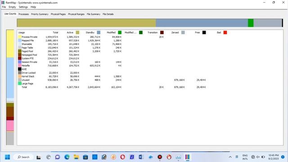This screenshot has height=162, width=288.
Task: Select the Page Table row label
Action: (x=27, y=48)
